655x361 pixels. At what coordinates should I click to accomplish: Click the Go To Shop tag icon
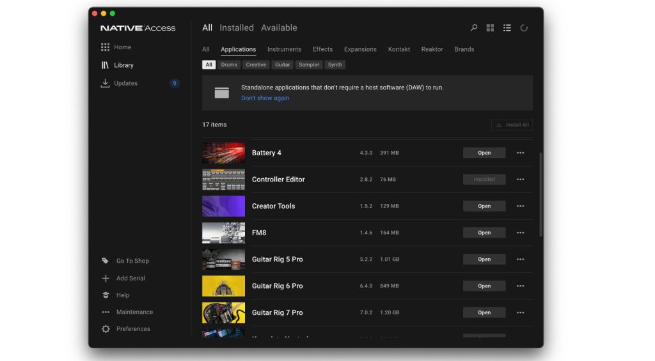(106, 261)
